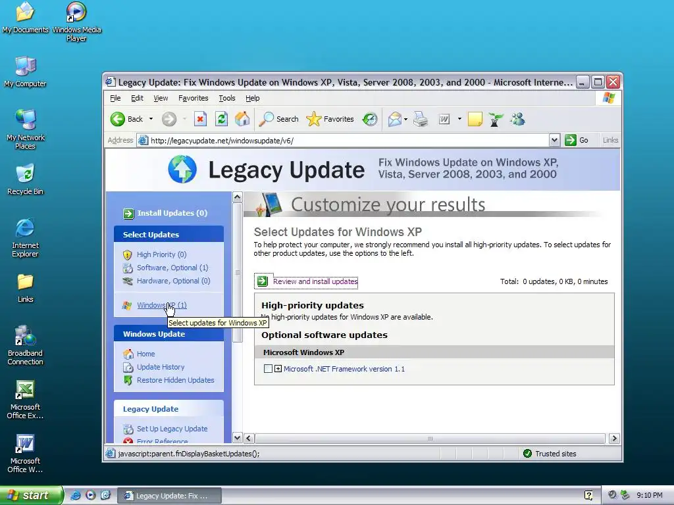Viewport: 674px width, 505px height.
Task: Check the .NET Framework 1.1 checkbox
Action: click(x=268, y=368)
